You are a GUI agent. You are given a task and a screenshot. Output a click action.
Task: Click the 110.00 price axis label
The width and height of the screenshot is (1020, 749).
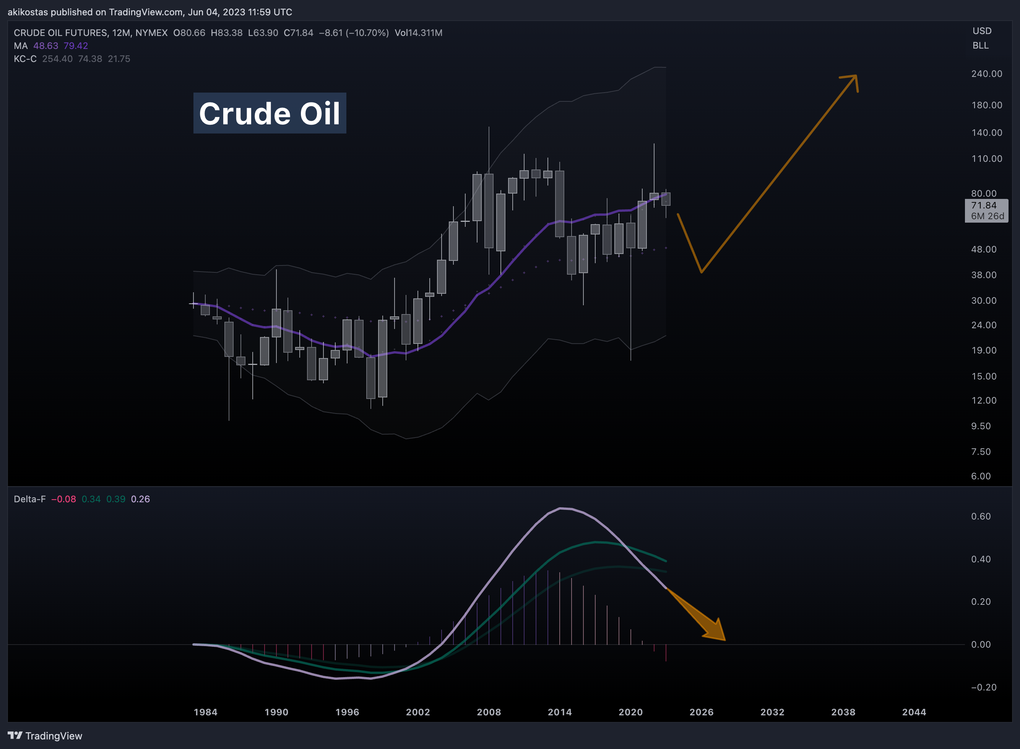pyautogui.click(x=986, y=159)
